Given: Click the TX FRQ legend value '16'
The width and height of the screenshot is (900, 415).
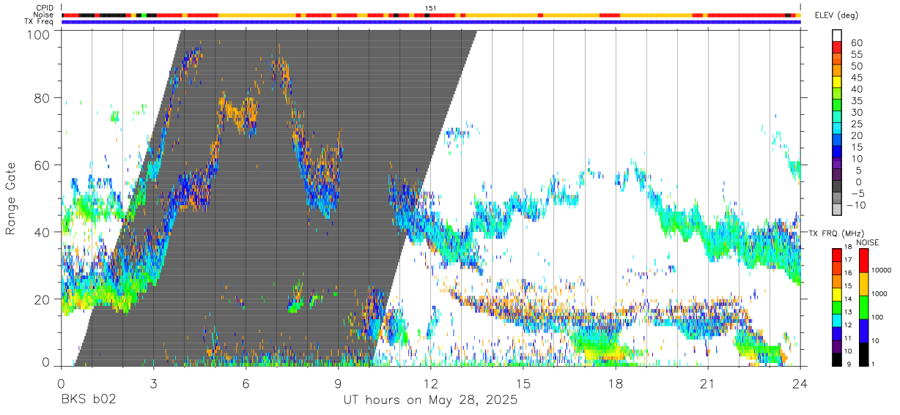Looking at the screenshot, I should pyautogui.click(x=848, y=274).
